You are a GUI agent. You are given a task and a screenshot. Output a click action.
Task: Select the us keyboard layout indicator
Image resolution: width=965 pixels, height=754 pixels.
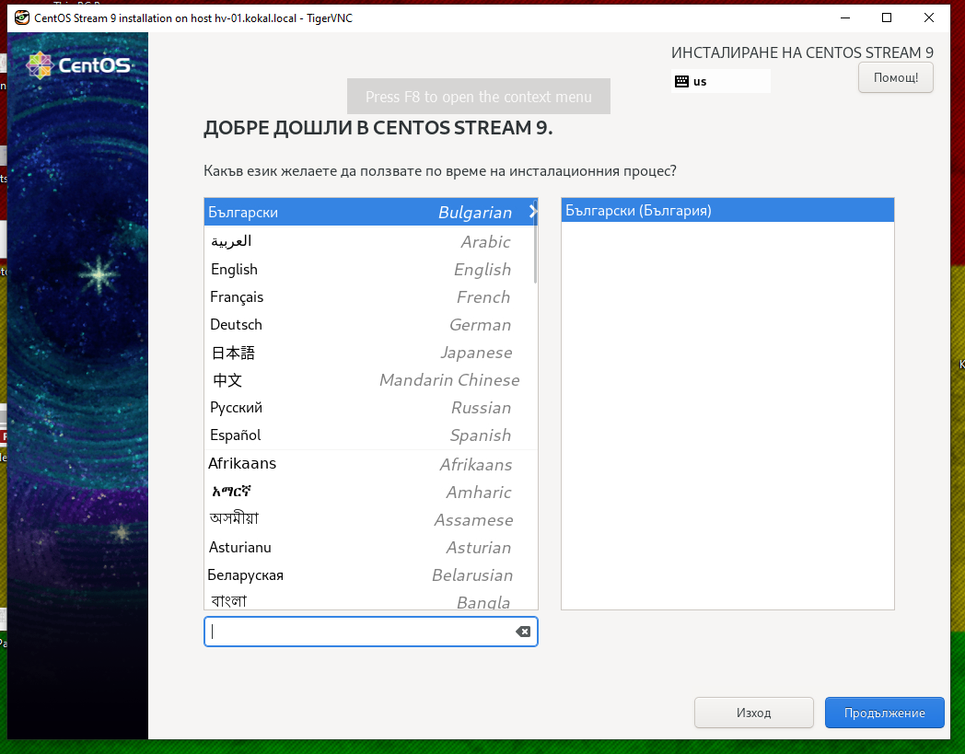pyautogui.click(x=721, y=81)
